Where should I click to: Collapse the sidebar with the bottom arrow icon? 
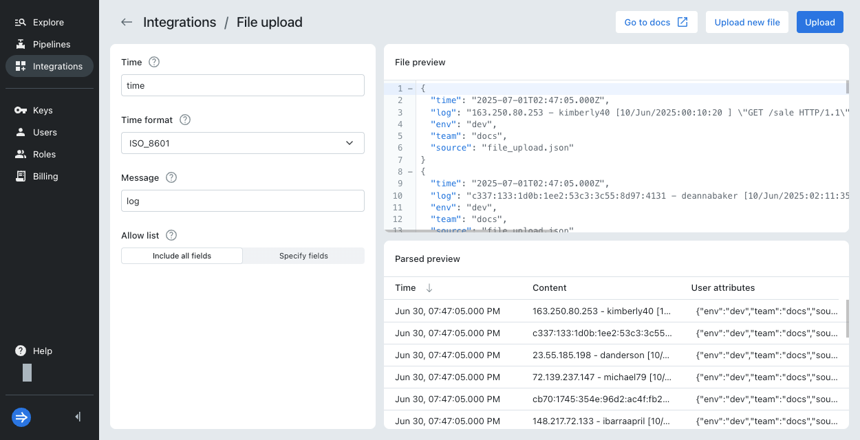78,417
